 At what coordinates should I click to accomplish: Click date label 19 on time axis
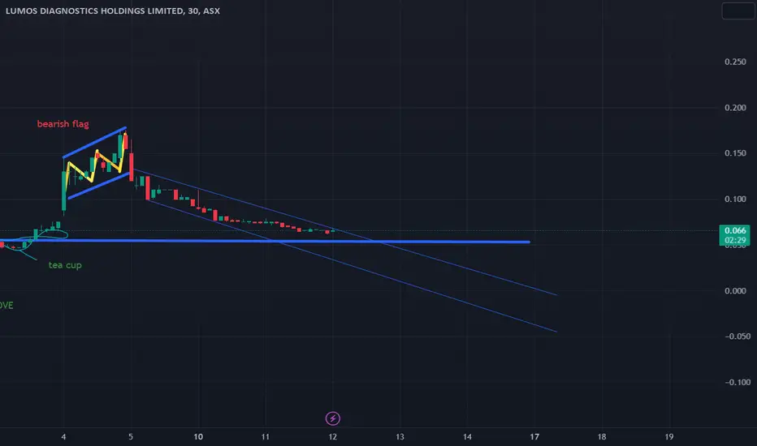tap(668, 437)
